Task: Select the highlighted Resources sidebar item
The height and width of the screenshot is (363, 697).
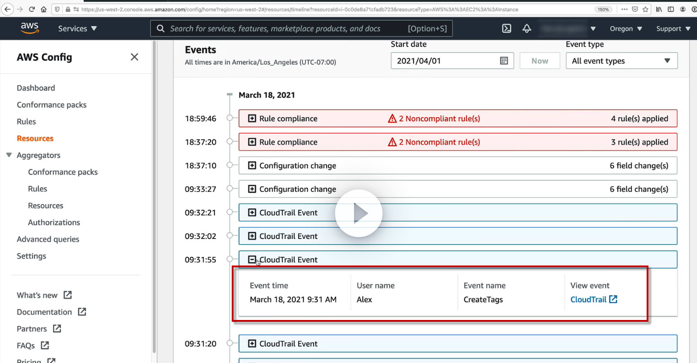Action: [x=35, y=138]
